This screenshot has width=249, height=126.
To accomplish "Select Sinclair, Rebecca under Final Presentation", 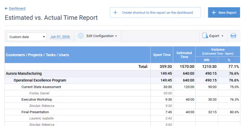I will (42, 125).
